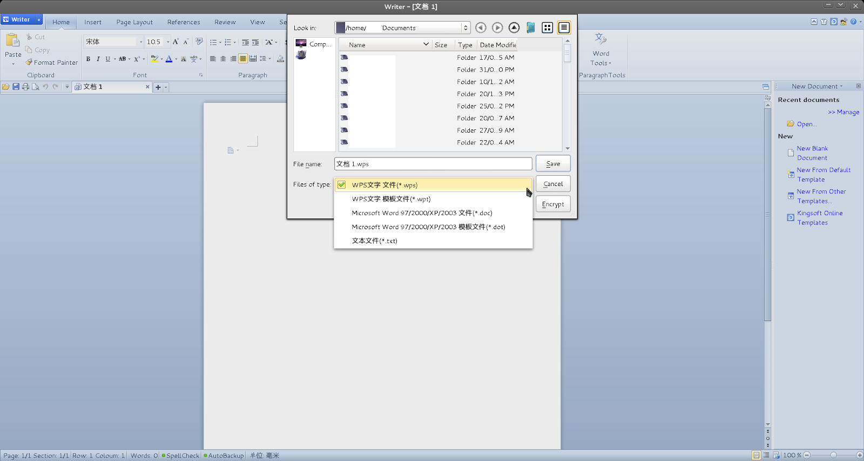Viewport: 864px width, 461px height.
Task: Click the decrease indent icon
Action: pyautogui.click(x=245, y=42)
